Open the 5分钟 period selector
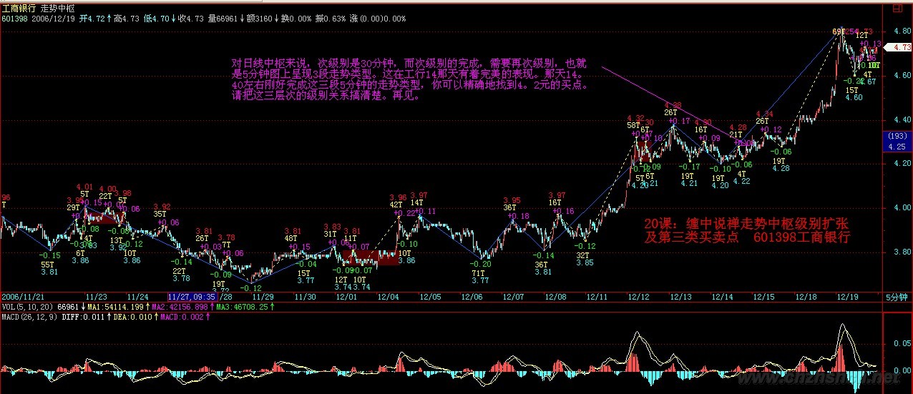The width and height of the screenshot is (913, 394). (x=897, y=296)
